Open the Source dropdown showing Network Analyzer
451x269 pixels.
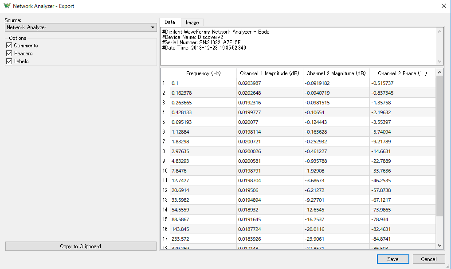[x=81, y=27]
